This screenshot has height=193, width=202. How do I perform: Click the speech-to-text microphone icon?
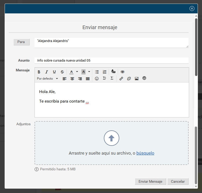(x=113, y=72)
